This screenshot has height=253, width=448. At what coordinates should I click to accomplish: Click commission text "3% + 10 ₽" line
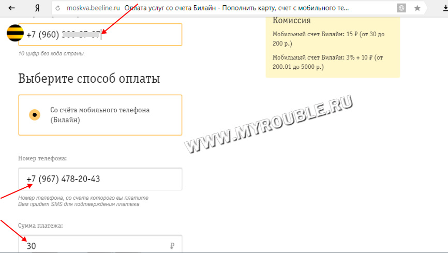pos(327,62)
